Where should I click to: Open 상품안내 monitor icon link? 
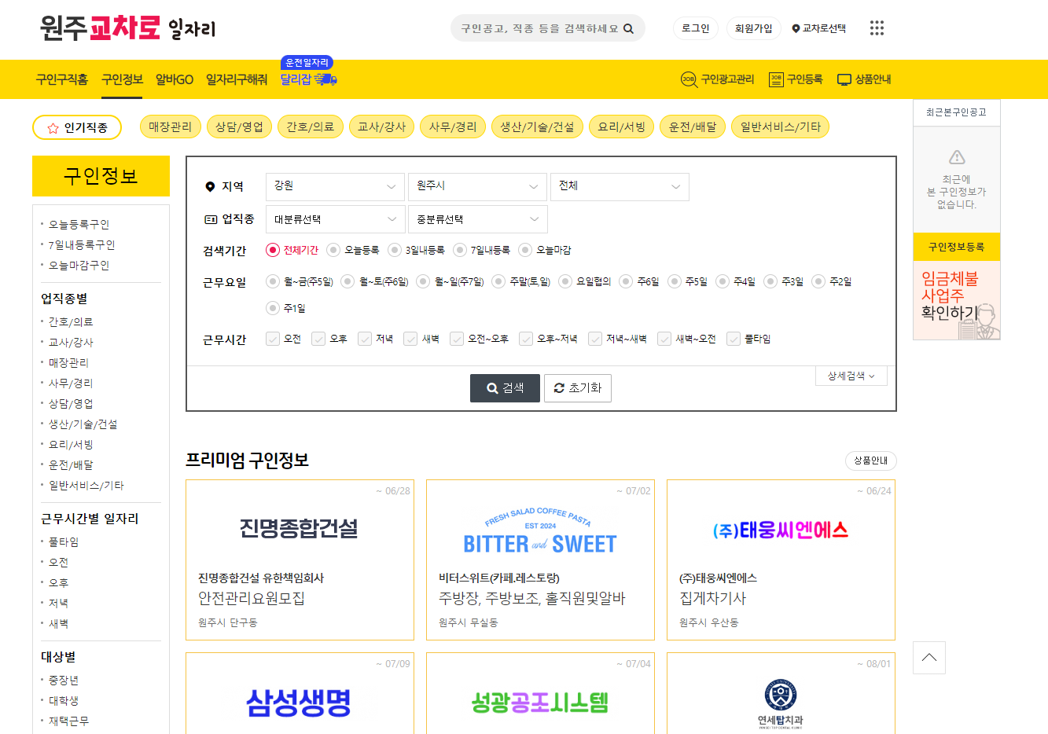[x=864, y=79]
